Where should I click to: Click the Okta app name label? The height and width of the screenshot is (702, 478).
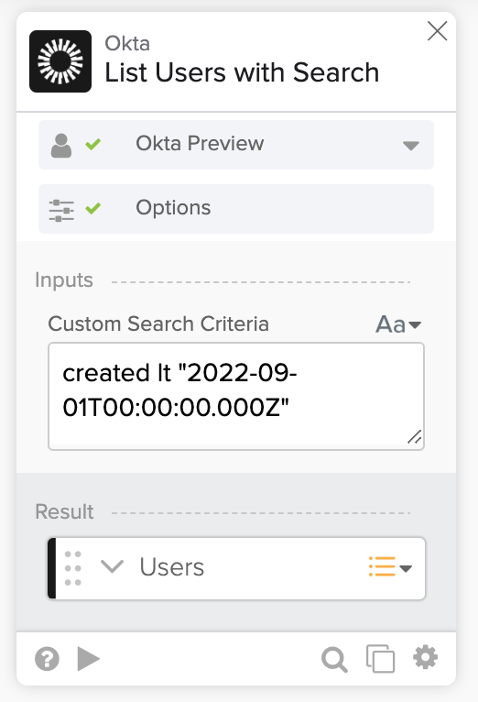click(x=127, y=44)
